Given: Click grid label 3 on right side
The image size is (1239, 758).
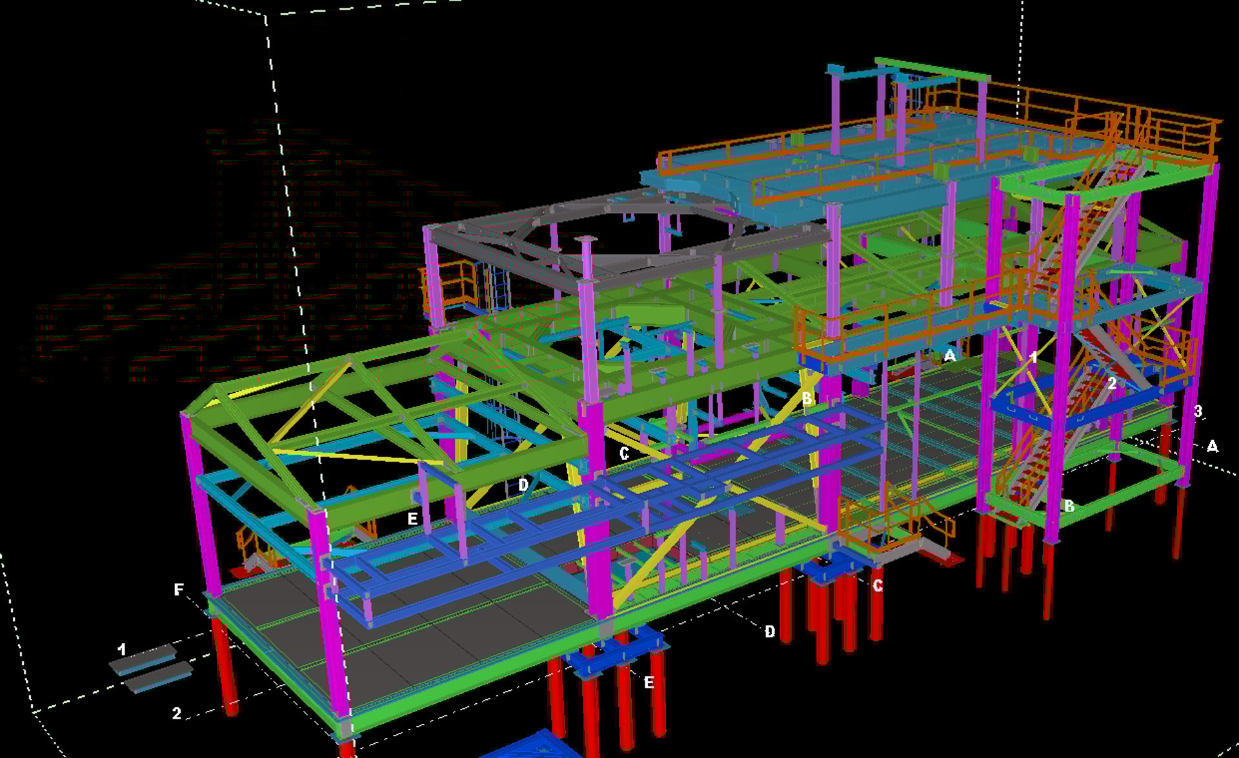Looking at the screenshot, I should (1198, 411).
